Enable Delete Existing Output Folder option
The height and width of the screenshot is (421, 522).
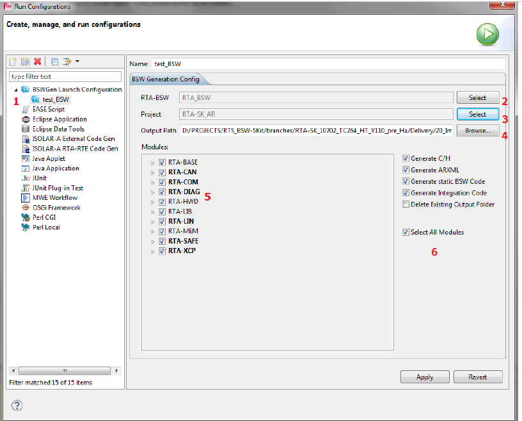(406, 204)
